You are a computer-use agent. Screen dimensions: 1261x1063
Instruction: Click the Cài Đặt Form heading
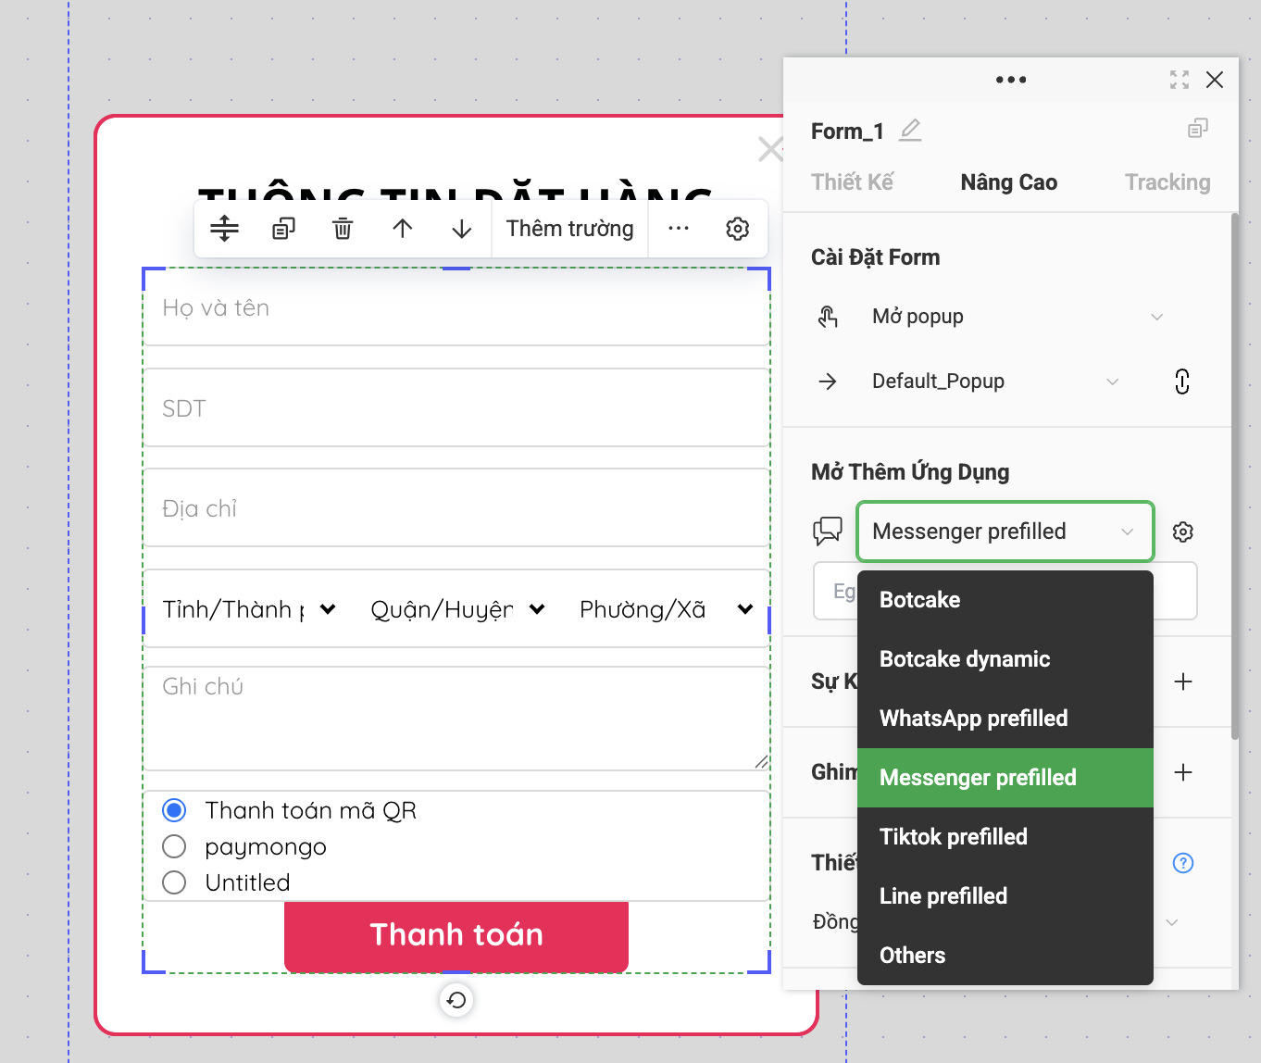pos(875,257)
